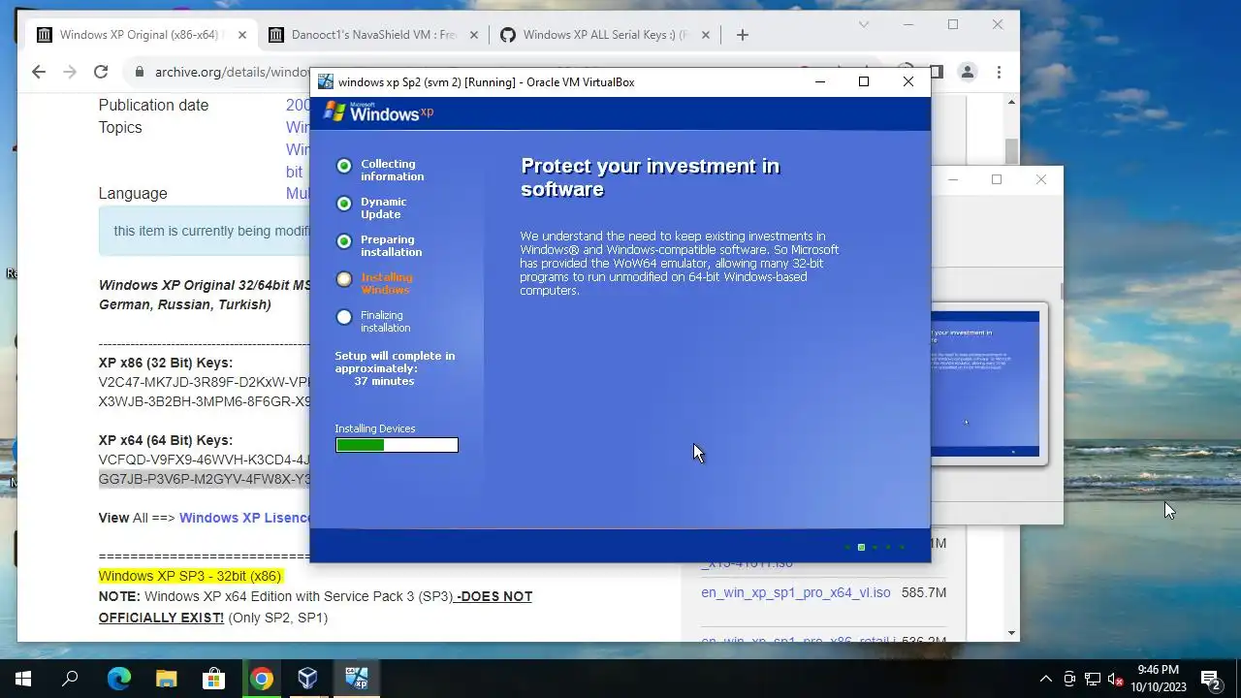Close the Serial Keys GitHub tab
This screenshot has height=698, width=1241.
[x=706, y=35]
